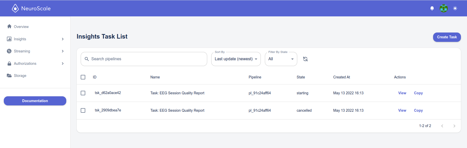Click the Created At column header
The height and width of the screenshot is (148, 467).
[x=342, y=77]
